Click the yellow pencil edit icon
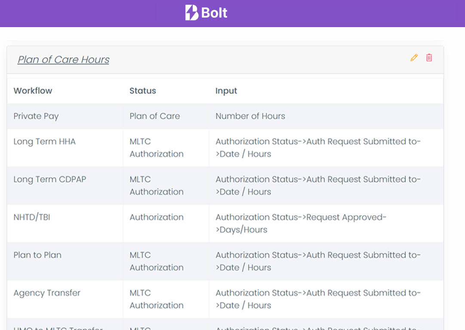The image size is (465, 330). tap(414, 58)
